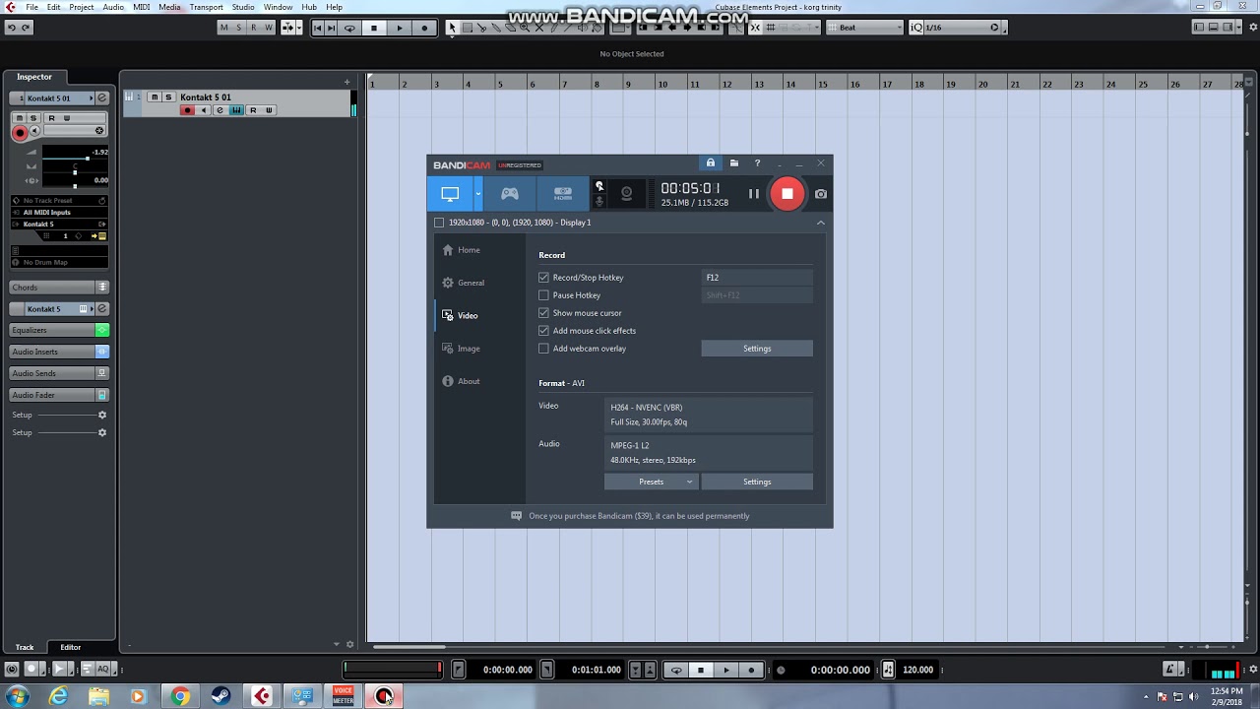Open screen recording mode dropdown arrow
The width and height of the screenshot is (1260, 709).
(478, 194)
